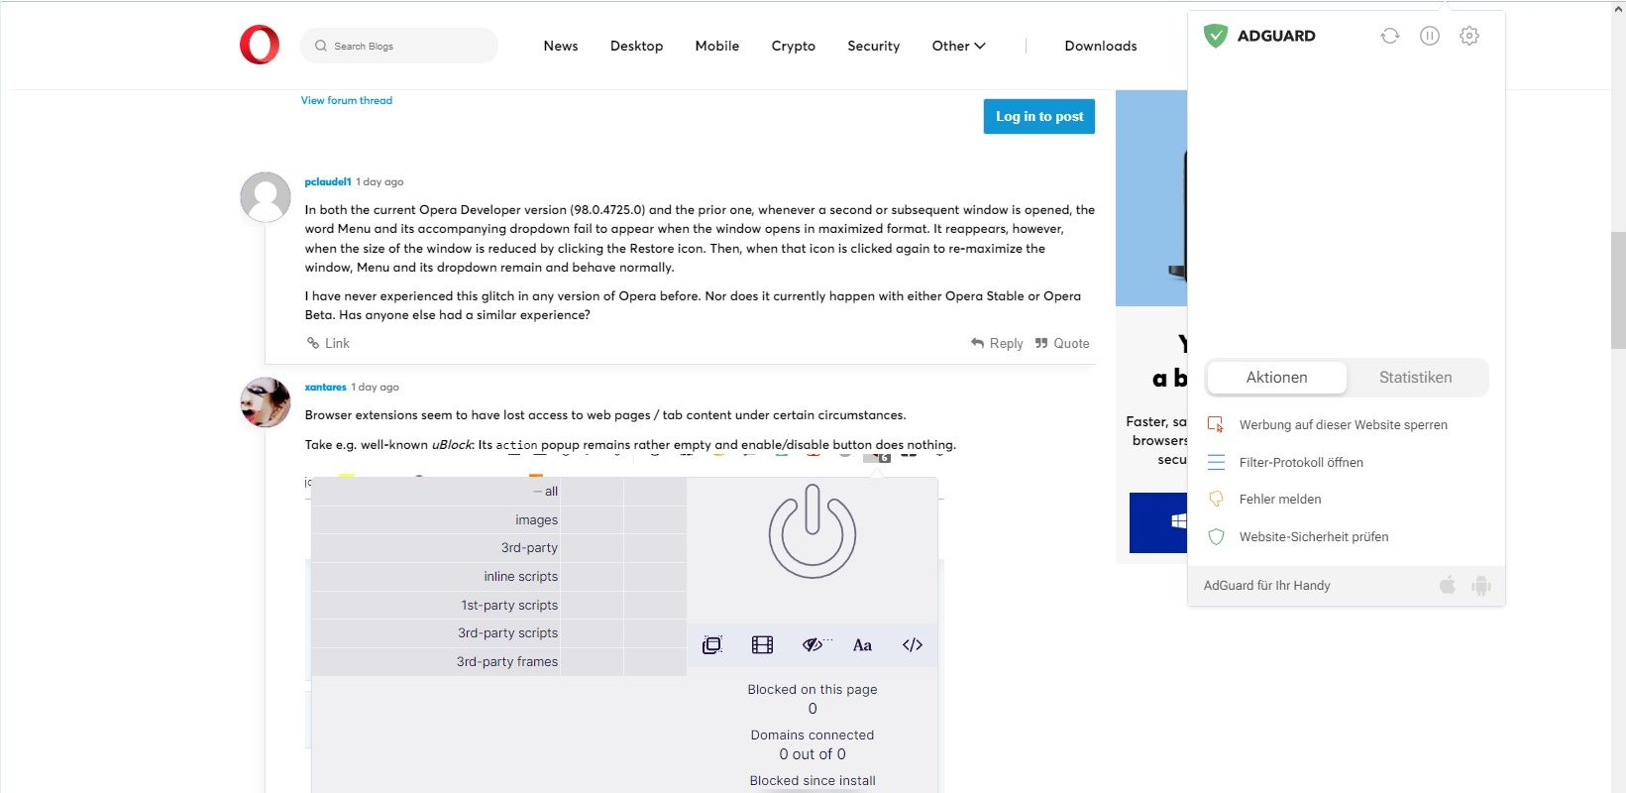1626x793 pixels.
Task: Click the uBlock block popups icon
Action: tap(711, 645)
